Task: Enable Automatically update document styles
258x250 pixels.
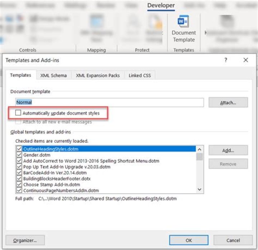Action: click(x=18, y=113)
